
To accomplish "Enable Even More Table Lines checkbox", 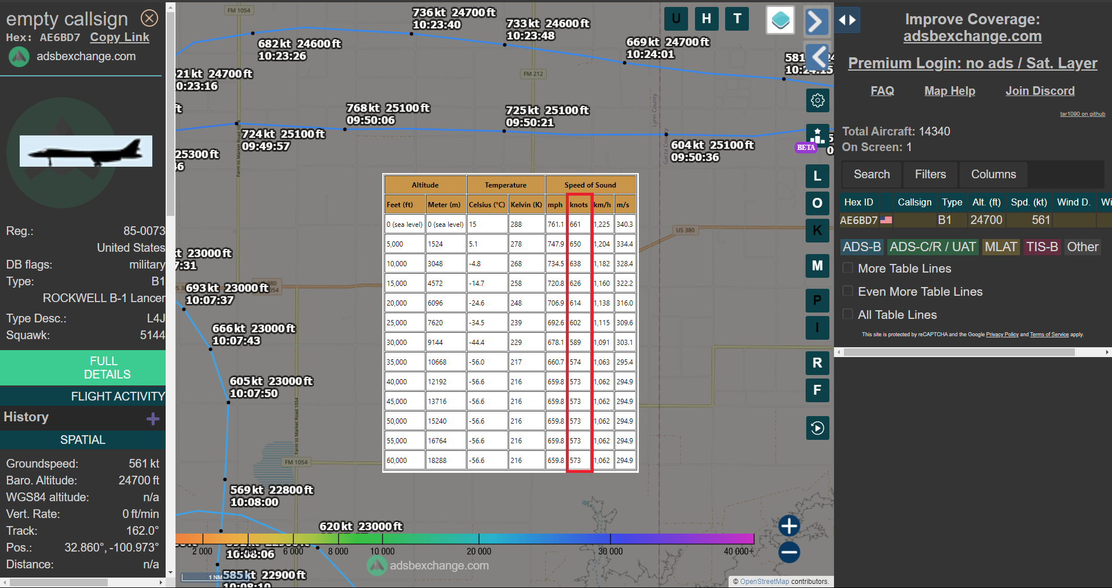I will [x=848, y=291].
